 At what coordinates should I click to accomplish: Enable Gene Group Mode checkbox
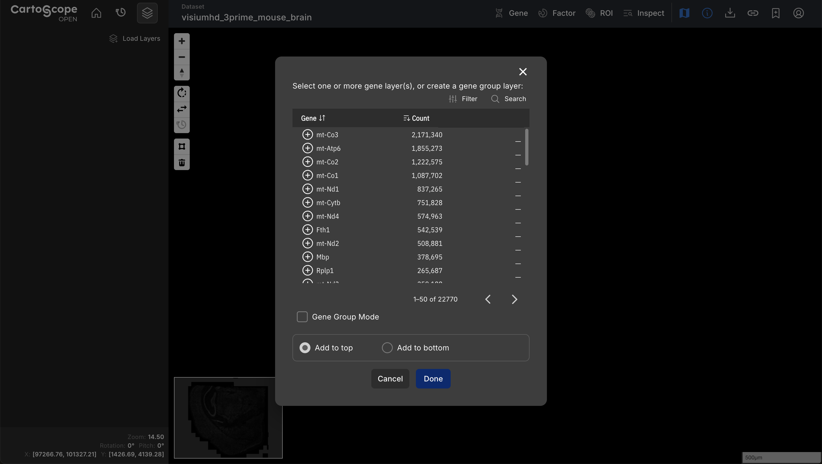(302, 317)
